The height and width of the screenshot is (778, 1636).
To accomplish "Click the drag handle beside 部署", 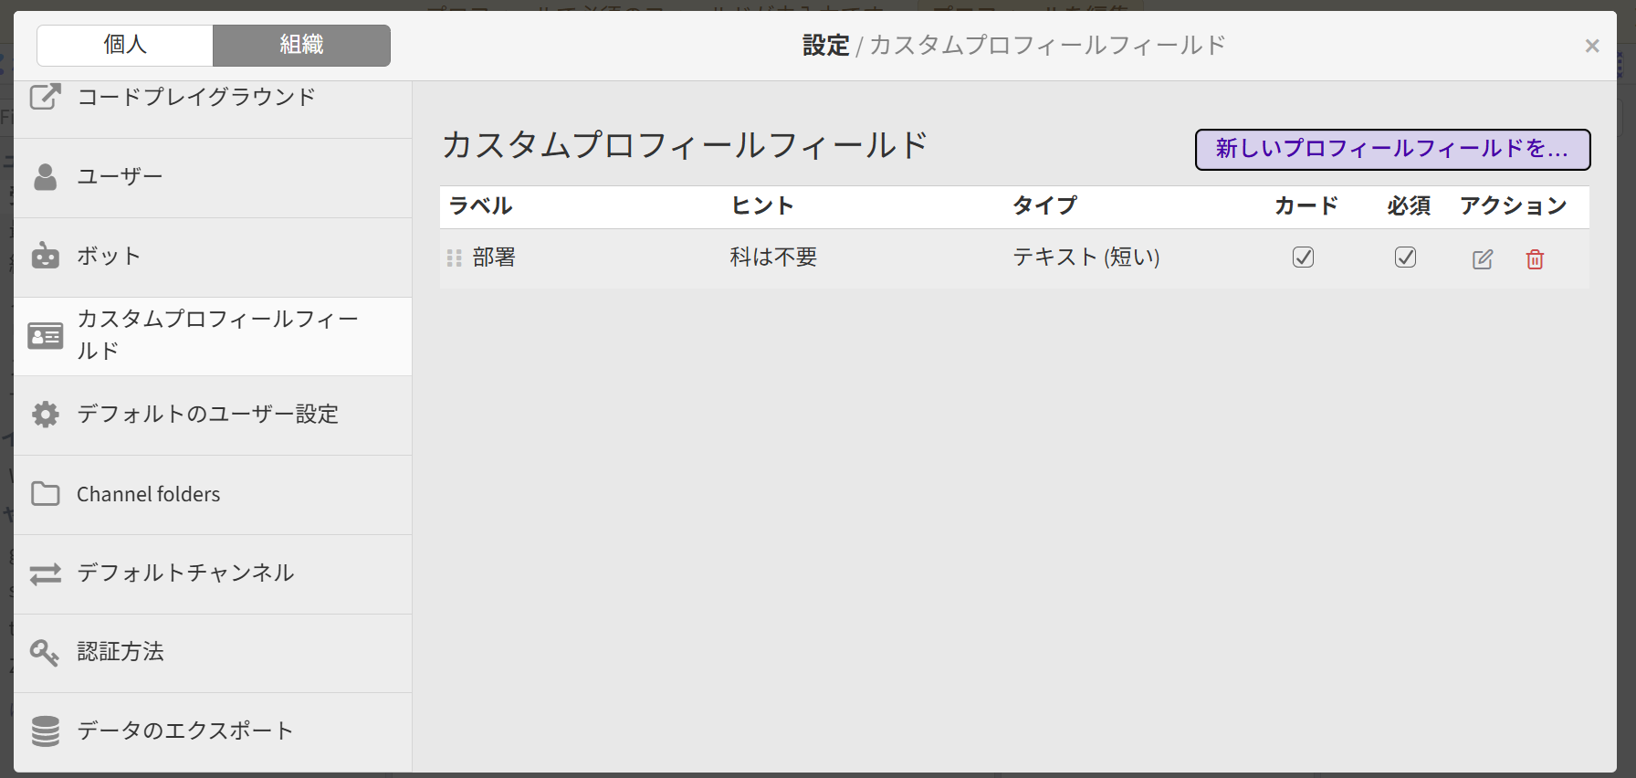I will coord(454,258).
